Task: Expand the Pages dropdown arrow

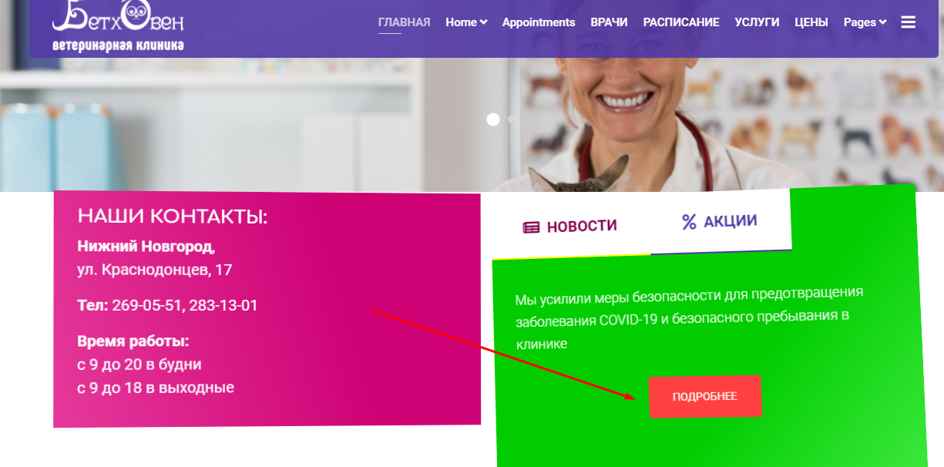Action: coord(883,22)
